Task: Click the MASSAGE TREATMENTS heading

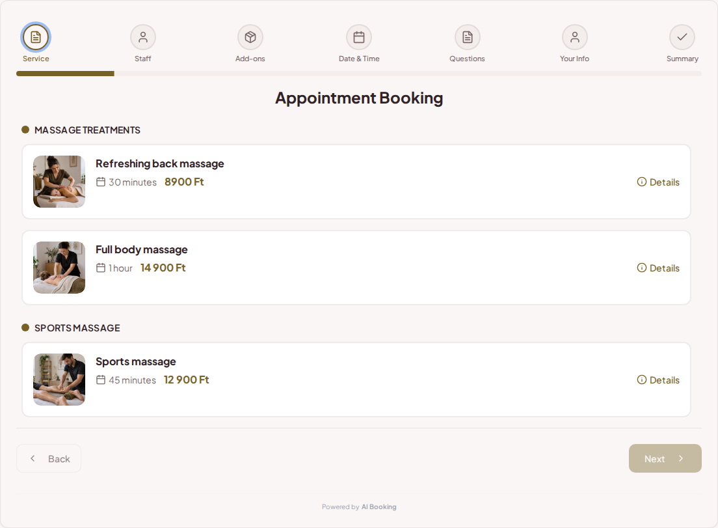Action: [x=87, y=130]
